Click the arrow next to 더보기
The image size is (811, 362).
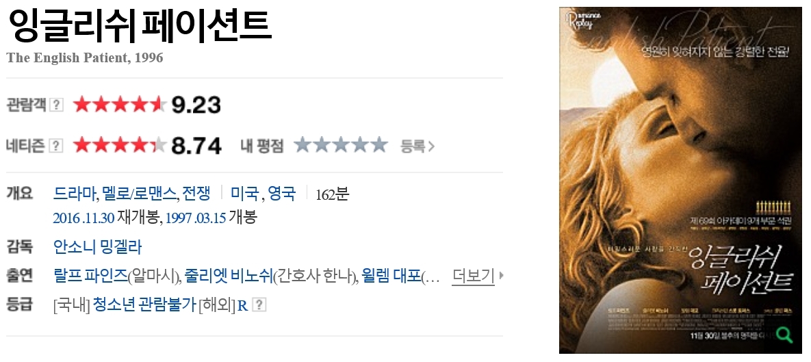point(501,276)
